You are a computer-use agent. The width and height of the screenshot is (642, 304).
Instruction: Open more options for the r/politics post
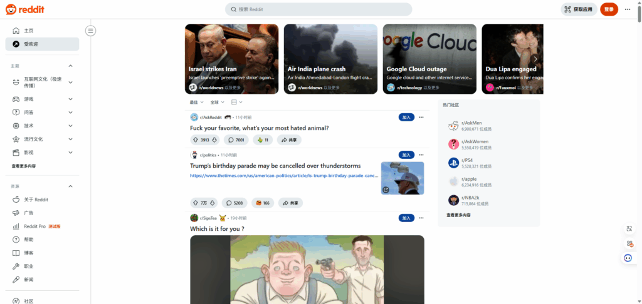pos(421,155)
